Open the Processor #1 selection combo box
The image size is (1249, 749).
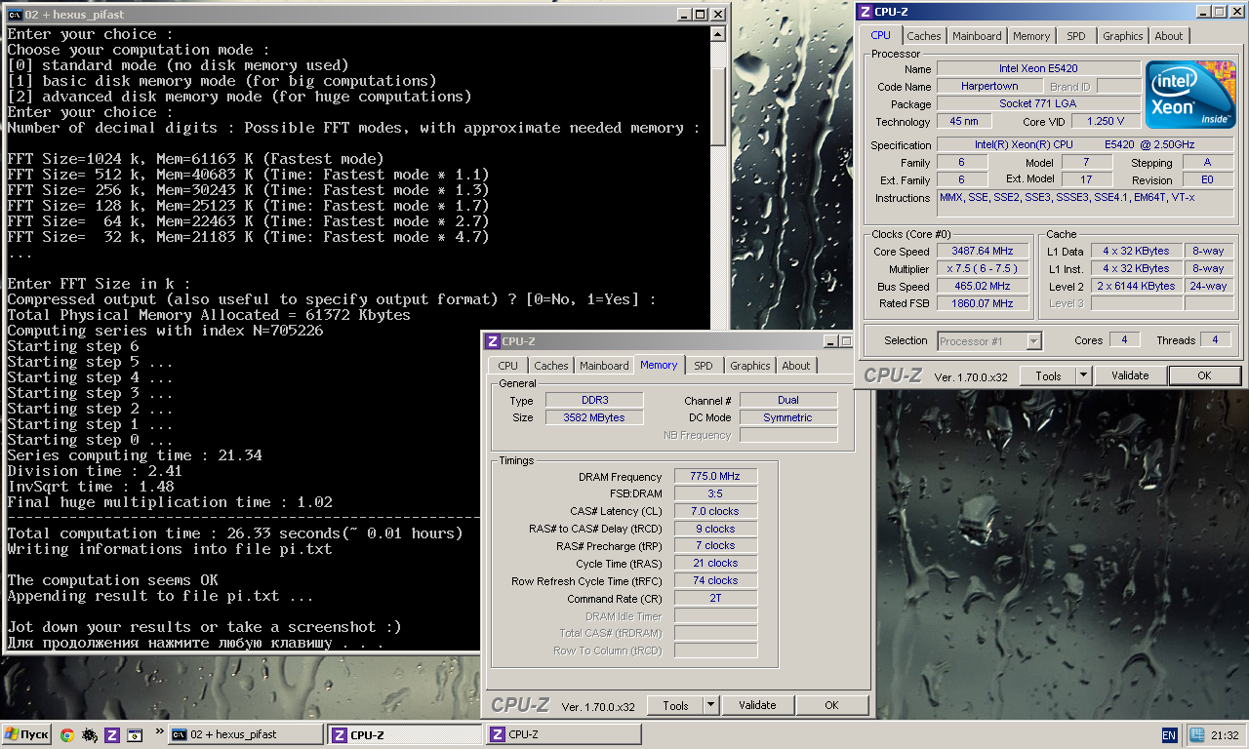pyautogui.click(x=989, y=341)
